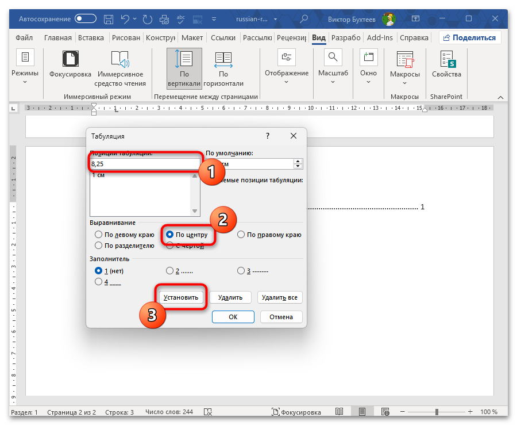
Task: Choose dotted leader option 2
Action: coord(169,270)
